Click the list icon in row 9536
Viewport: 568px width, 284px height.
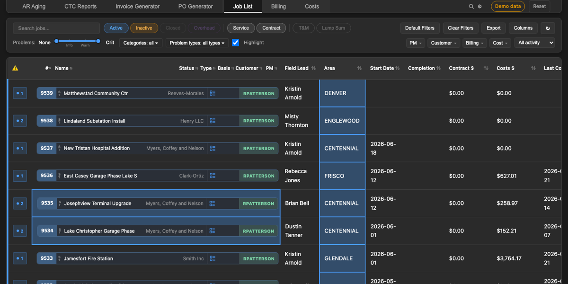point(213,176)
